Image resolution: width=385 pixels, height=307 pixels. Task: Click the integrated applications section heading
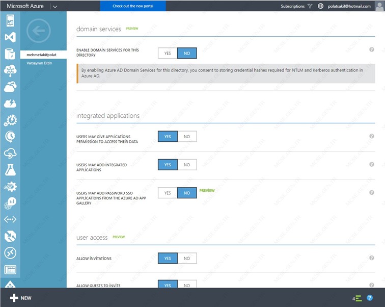(x=108, y=116)
